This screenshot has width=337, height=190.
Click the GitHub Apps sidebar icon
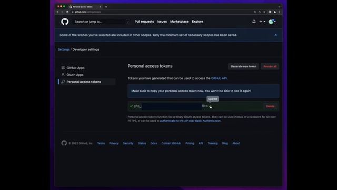[x=63, y=68]
